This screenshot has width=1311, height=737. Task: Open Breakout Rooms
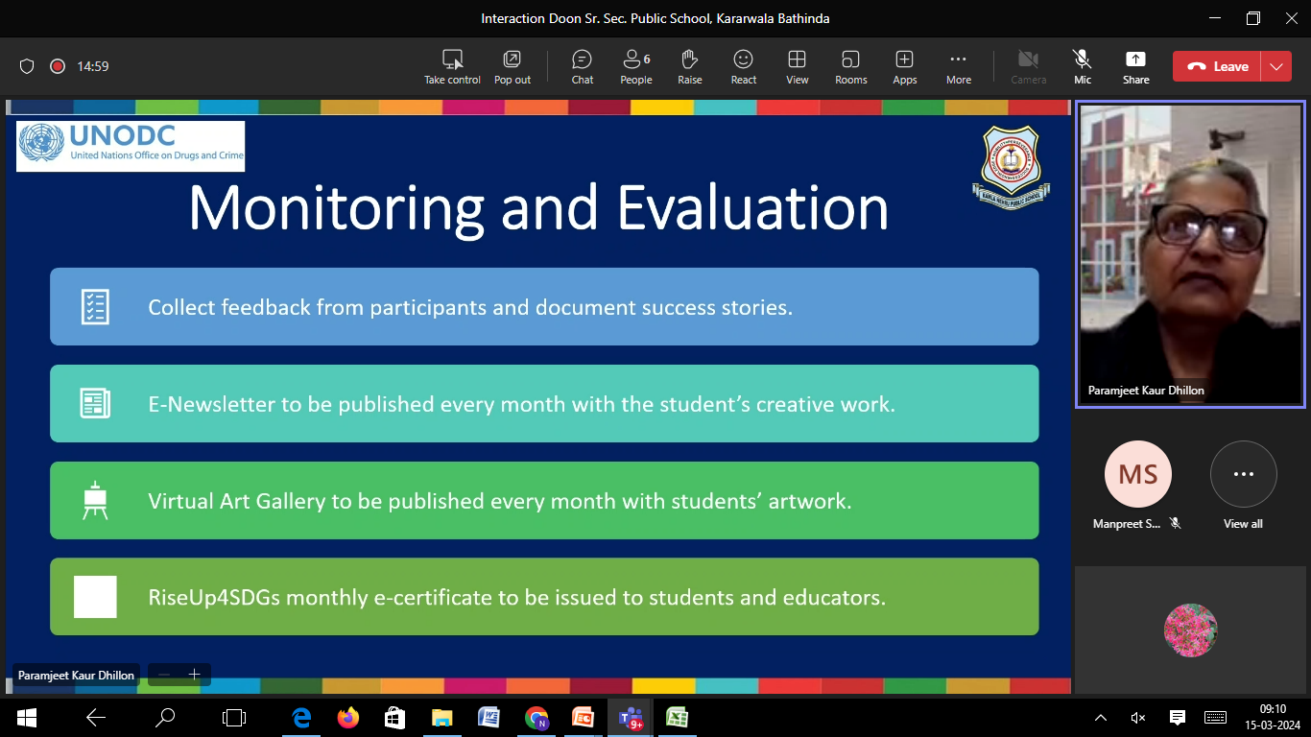[850, 66]
